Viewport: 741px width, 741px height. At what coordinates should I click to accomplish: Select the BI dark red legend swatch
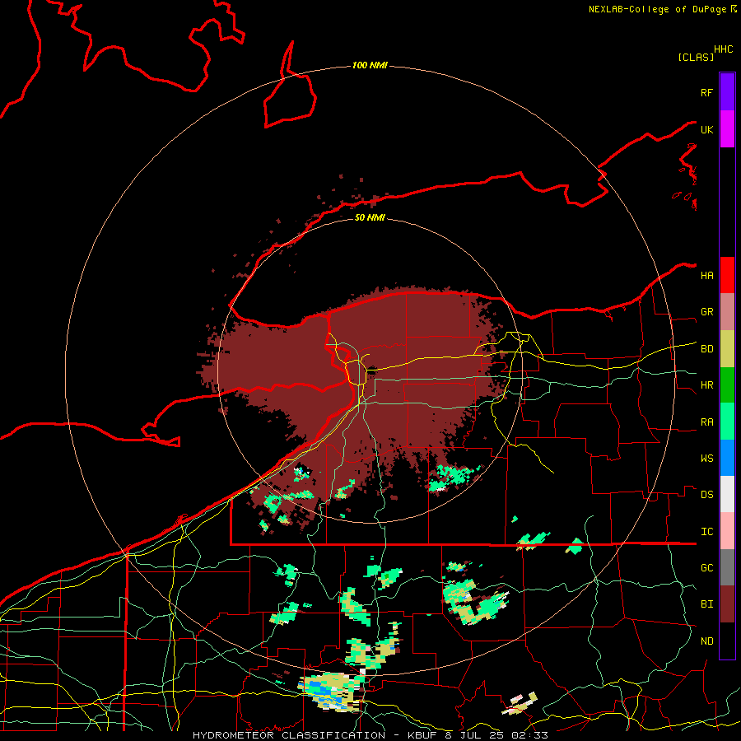pos(727,604)
